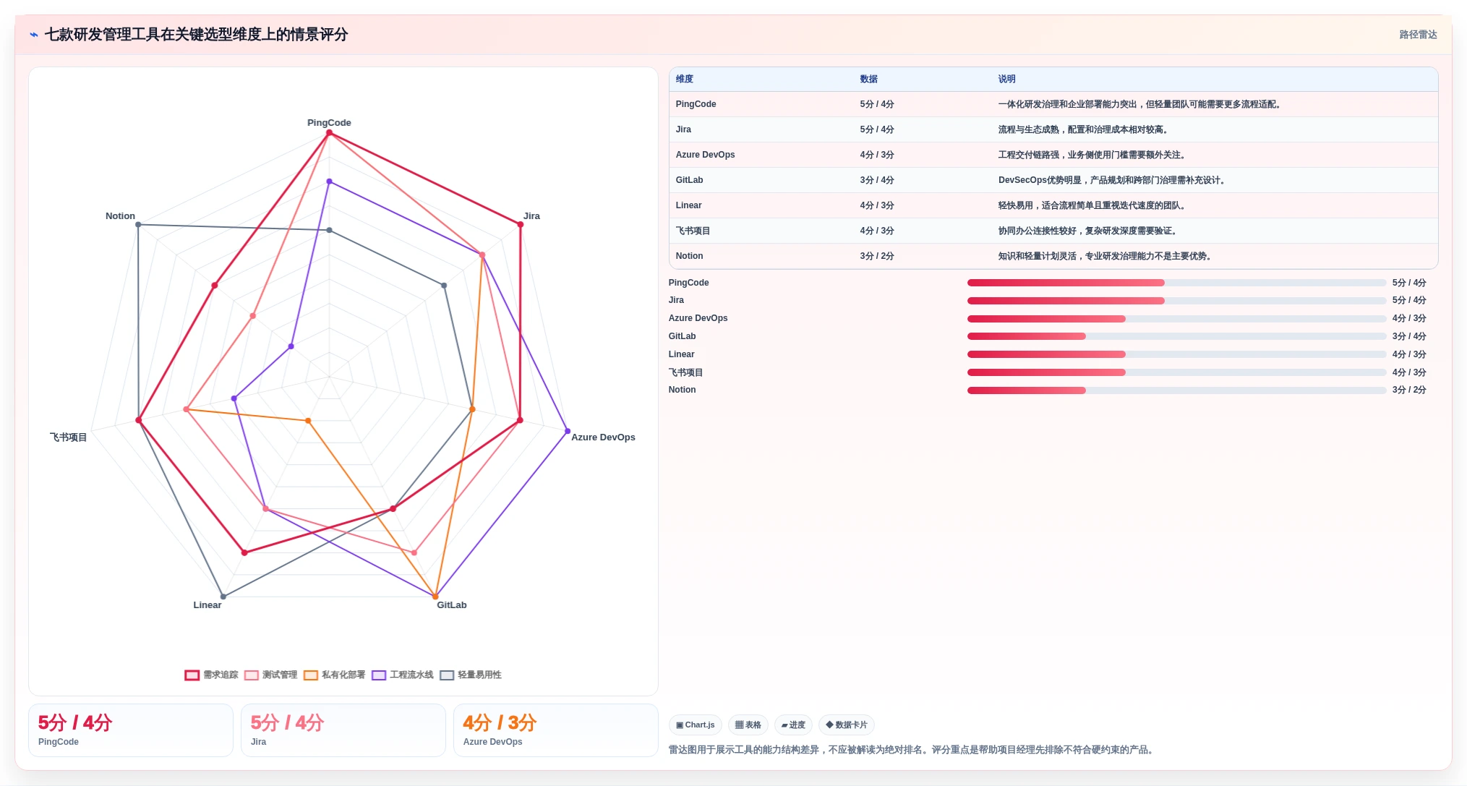Image resolution: width=1467 pixels, height=786 pixels.
Task: Click the Linear axis label on radar
Action: coord(207,605)
